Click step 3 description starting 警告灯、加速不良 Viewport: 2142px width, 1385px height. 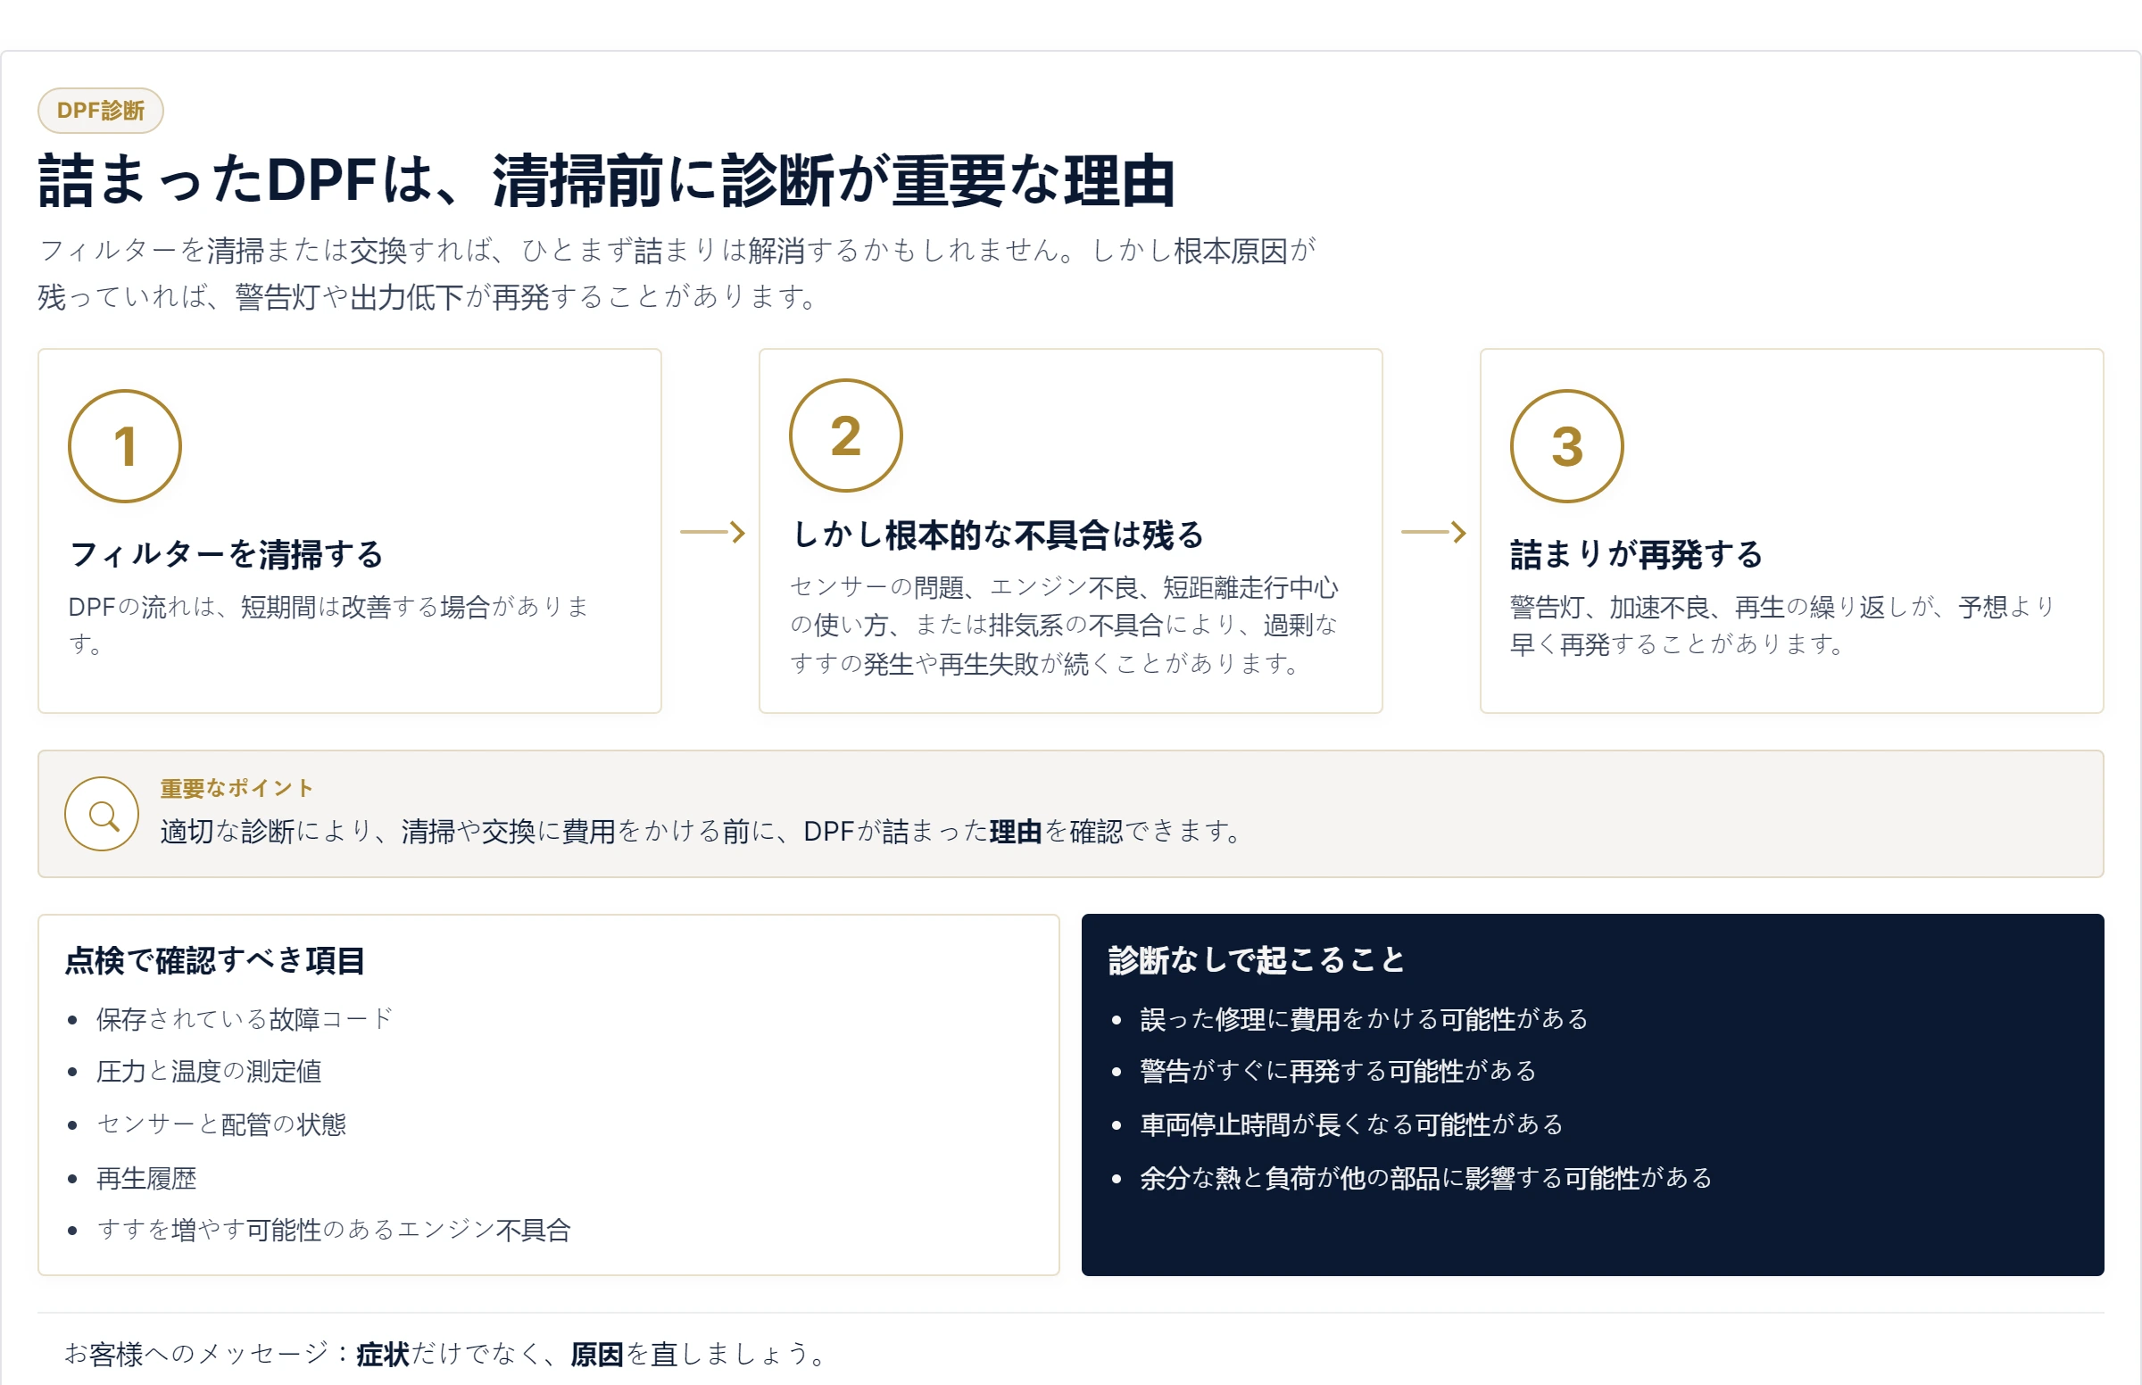[x=1784, y=625]
